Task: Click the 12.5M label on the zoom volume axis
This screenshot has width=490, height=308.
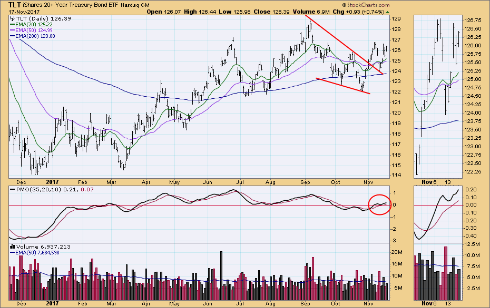Action: point(472,244)
